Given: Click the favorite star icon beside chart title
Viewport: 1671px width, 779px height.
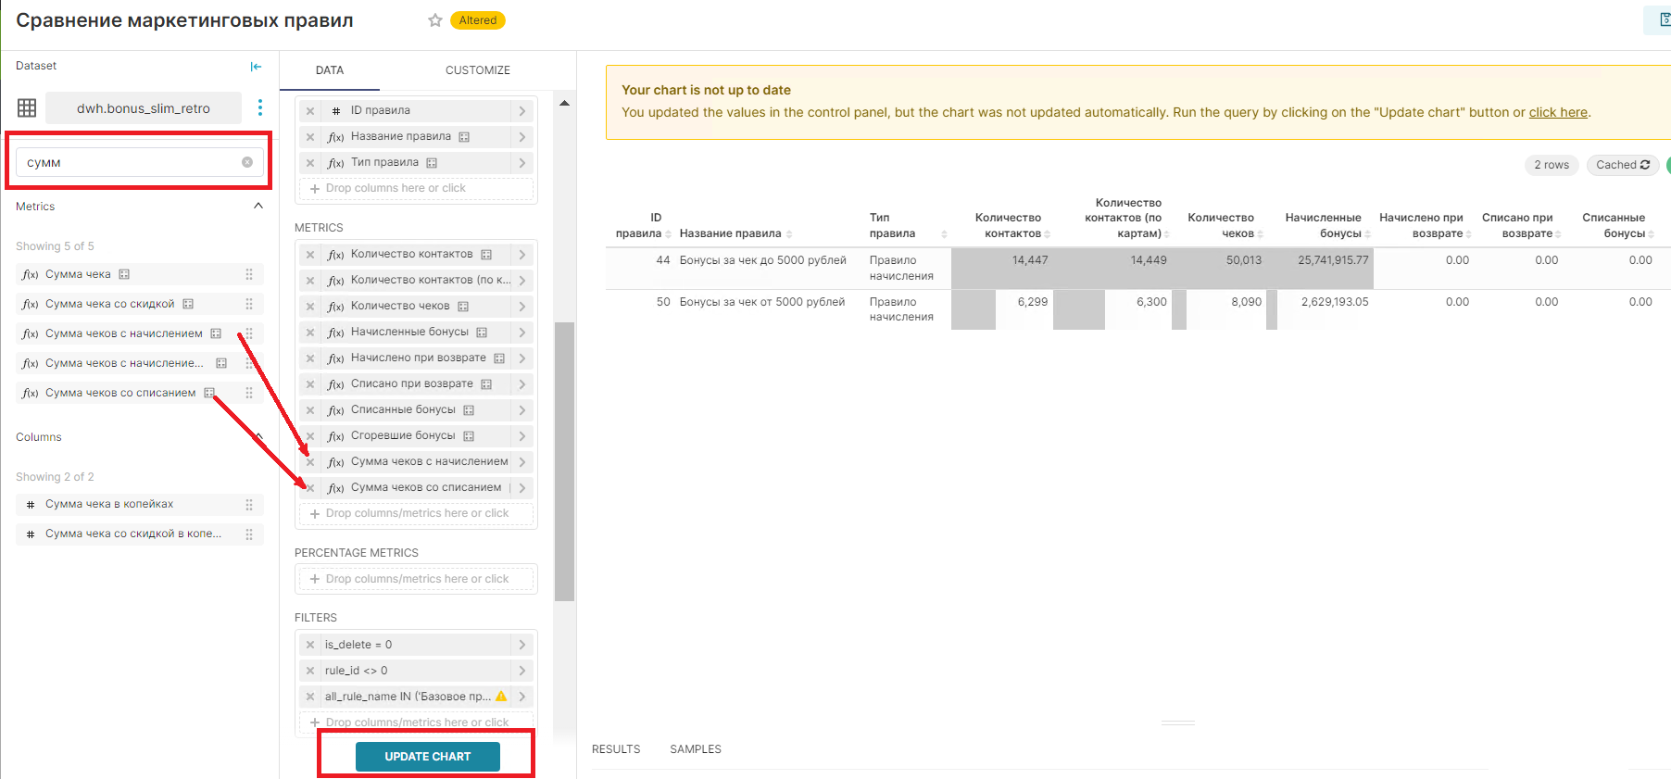Looking at the screenshot, I should (434, 20).
